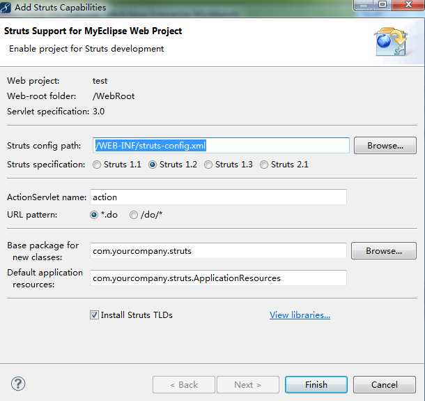Click the 'test' web project value
The height and width of the screenshot is (401, 425).
pos(100,81)
